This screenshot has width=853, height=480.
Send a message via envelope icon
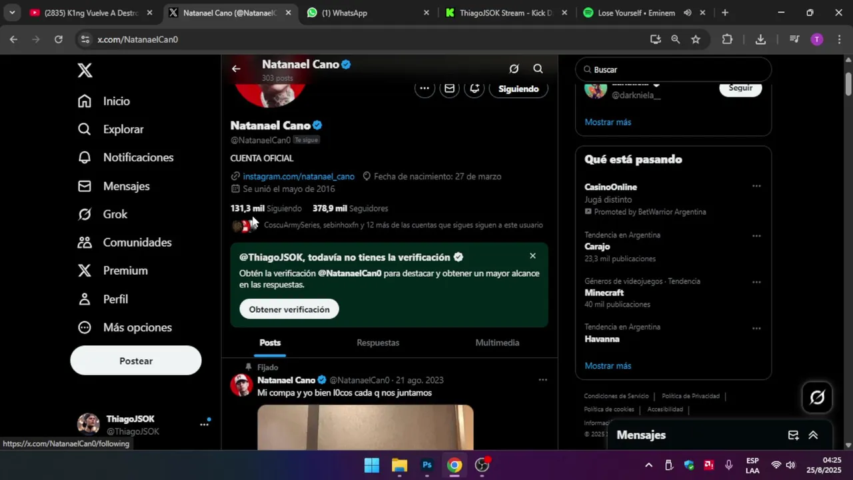(449, 88)
